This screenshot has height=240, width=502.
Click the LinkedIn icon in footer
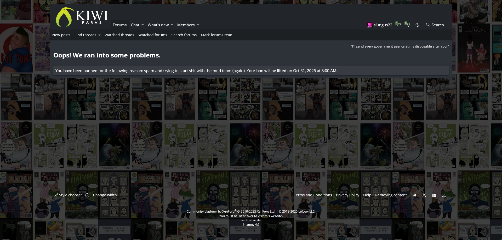click(x=434, y=195)
